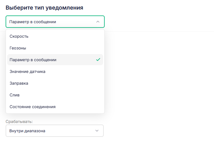Switch notification type to speed (Скорость)
This screenshot has height=152, width=214.
55,36
